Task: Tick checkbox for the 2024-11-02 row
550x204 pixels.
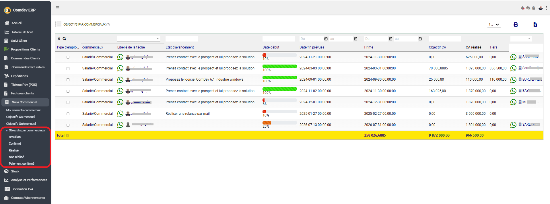Action: point(68,91)
